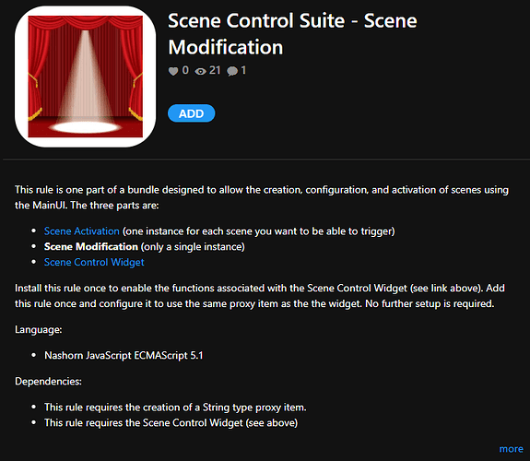
Task: Click the comment bubble icon
Action: pos(232,71)
